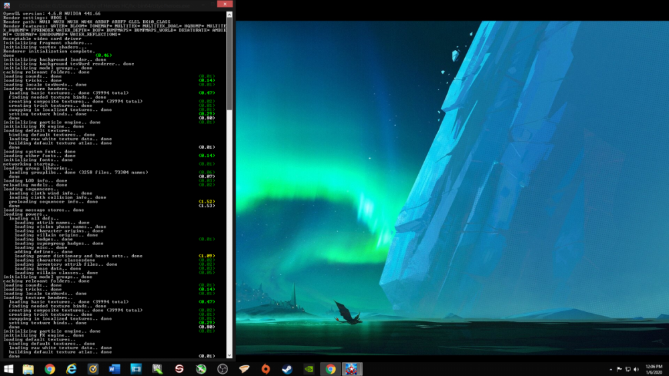This screenshot has height=376, width=669.
Task: Open the clock showing 12:06 PM
Action: (654, 369)
